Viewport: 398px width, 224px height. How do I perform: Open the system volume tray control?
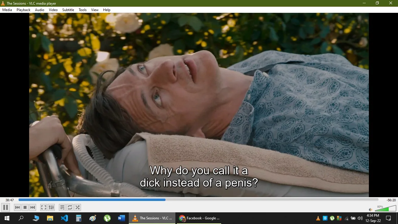click(x=360, y=218)
